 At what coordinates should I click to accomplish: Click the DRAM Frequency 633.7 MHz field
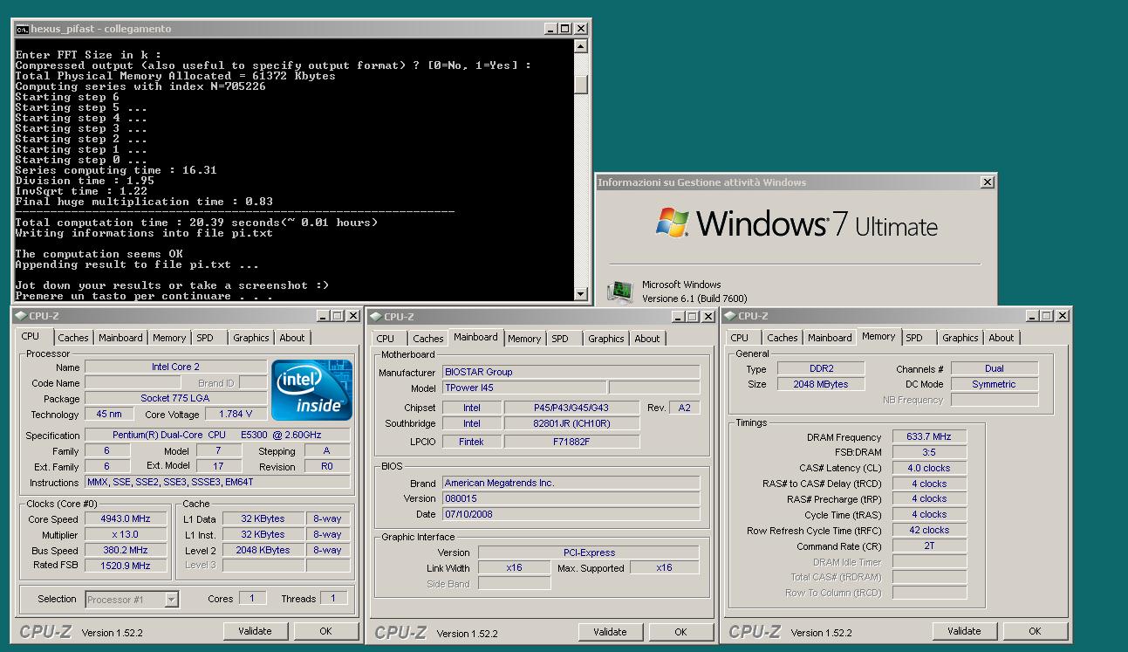tap(929, 436)
